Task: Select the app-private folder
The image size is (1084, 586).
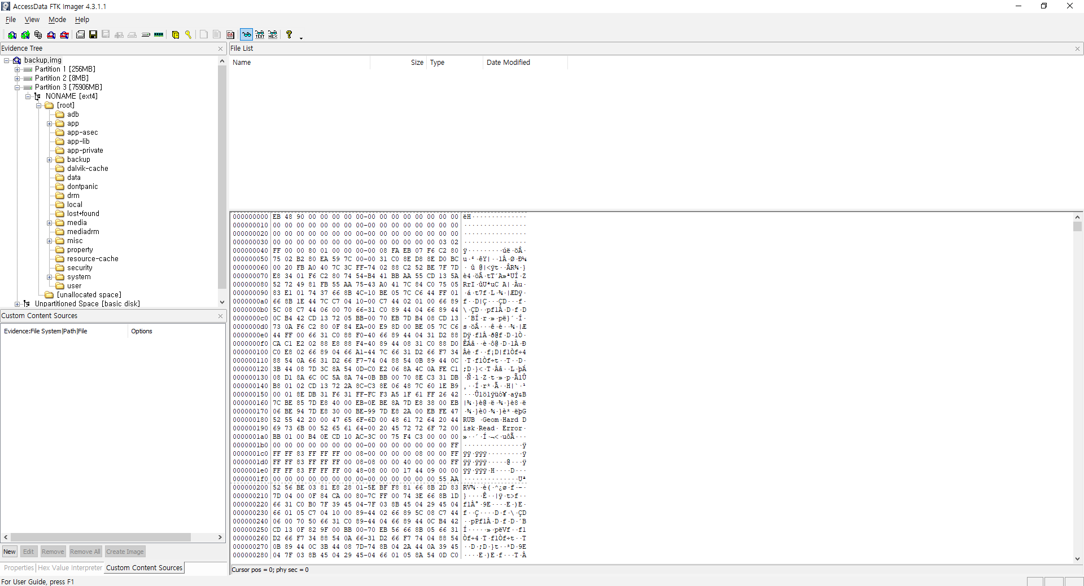Action: (85, 151)
